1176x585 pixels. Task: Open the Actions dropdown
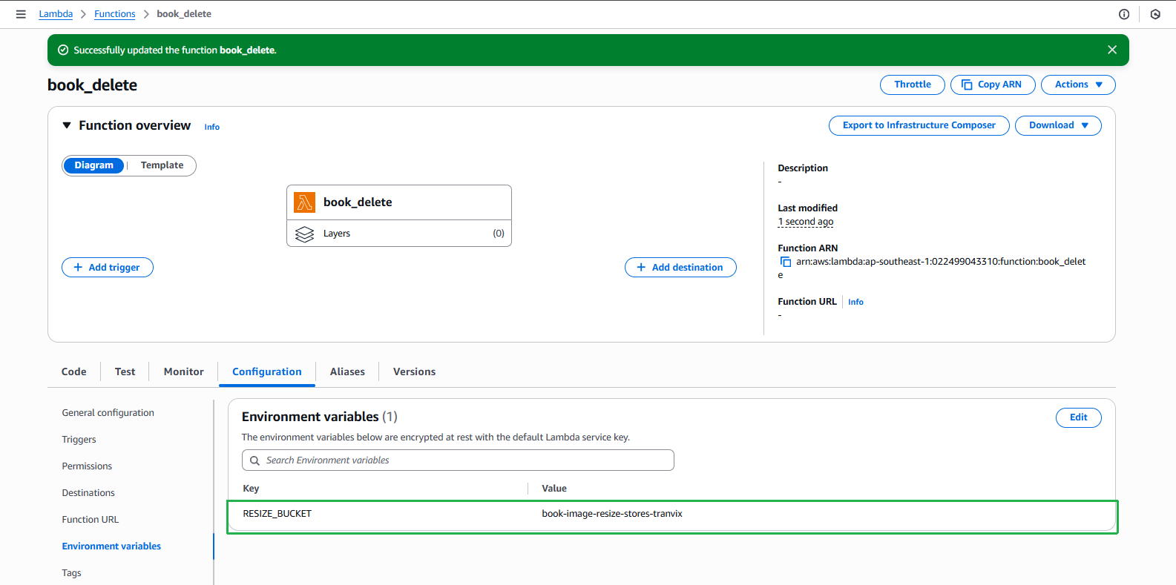(x=1078, y=85)
